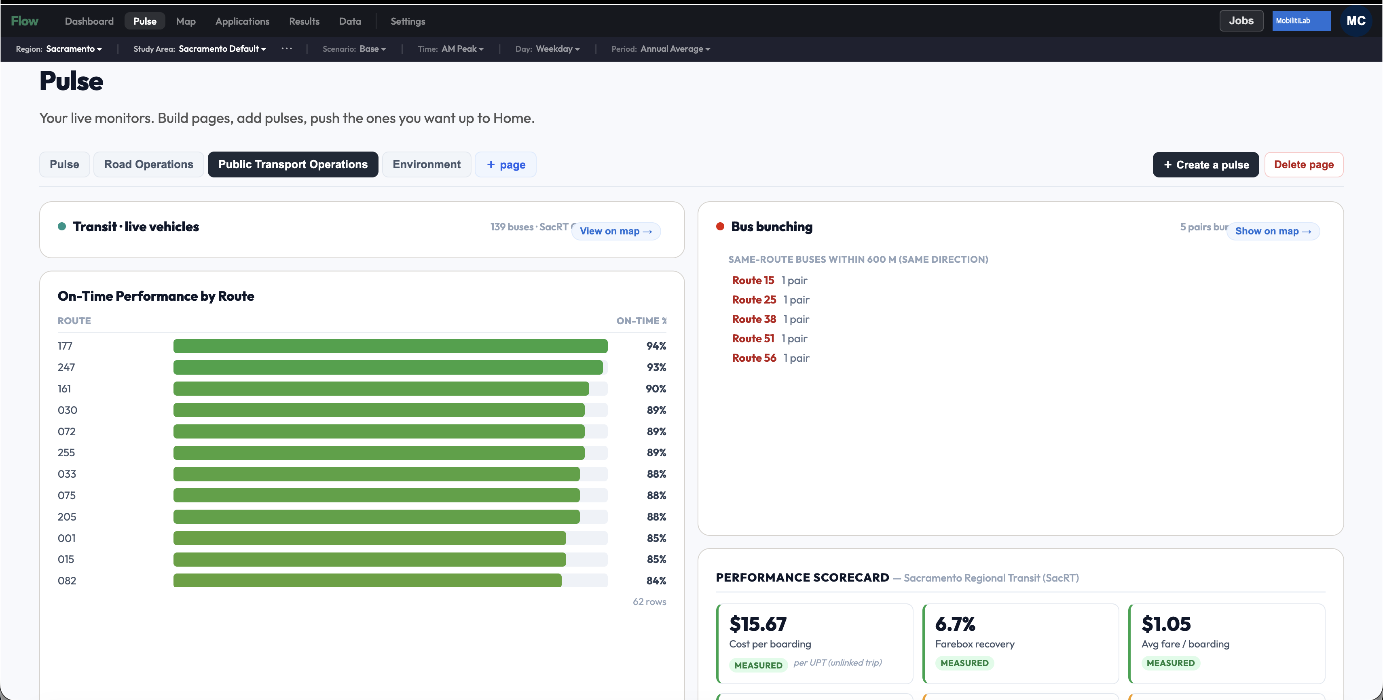
Task: Click Route 38 in bus bunching list
Action: 754,318
